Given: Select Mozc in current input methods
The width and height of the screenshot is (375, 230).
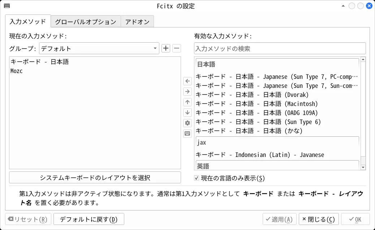Looking at the screenshot, I should 17,71.
